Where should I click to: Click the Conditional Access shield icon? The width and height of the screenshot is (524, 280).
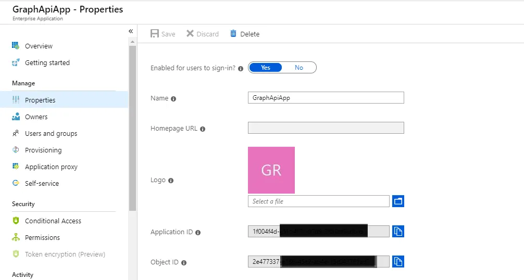point(16,220)
